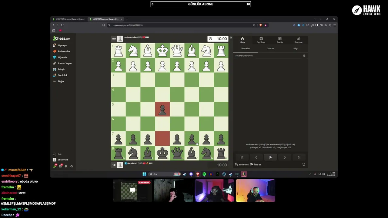Open the ebonivon1 profile in the sidebar
388x218 pixels.
coord(61,160)
